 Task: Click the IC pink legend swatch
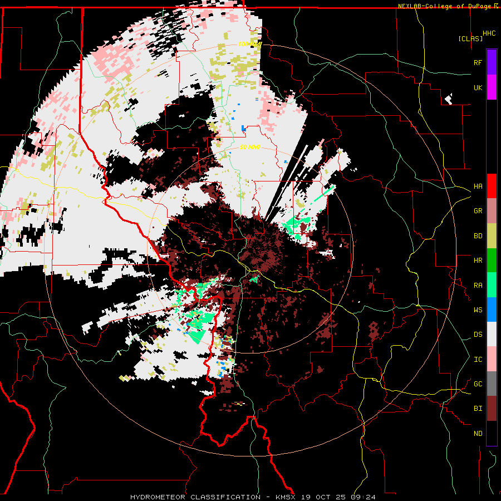492,359
